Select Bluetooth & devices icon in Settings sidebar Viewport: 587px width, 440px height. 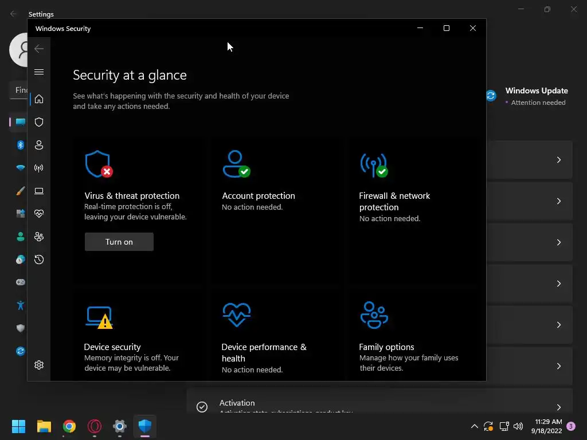point(21,145)
